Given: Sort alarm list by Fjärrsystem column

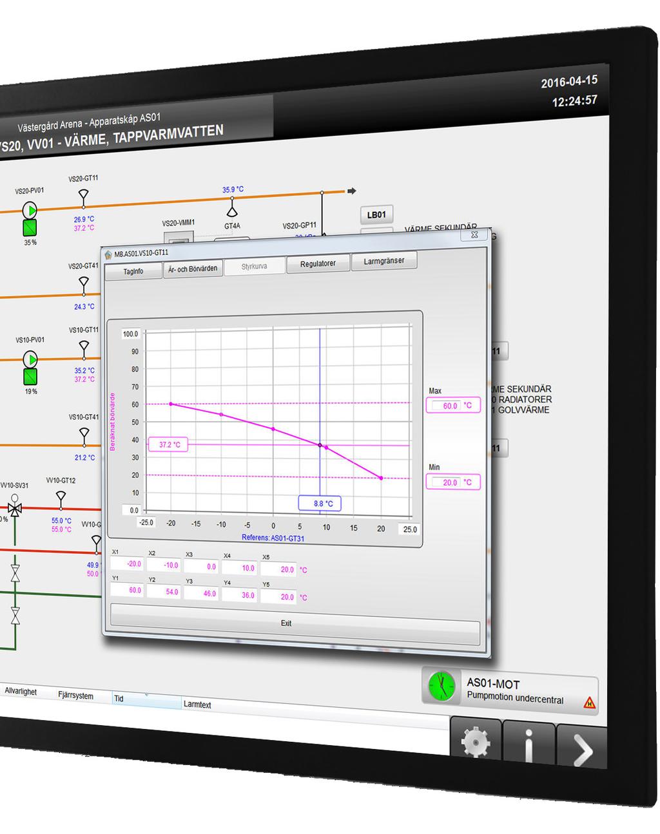Looking at the screenshot, I should point(75,696).
